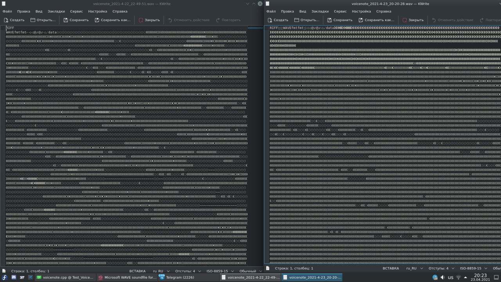The width and height of the screenshot is (501, 282).
Task: Click Сохранить как in the right KWrite window
Action: (377, 20)
